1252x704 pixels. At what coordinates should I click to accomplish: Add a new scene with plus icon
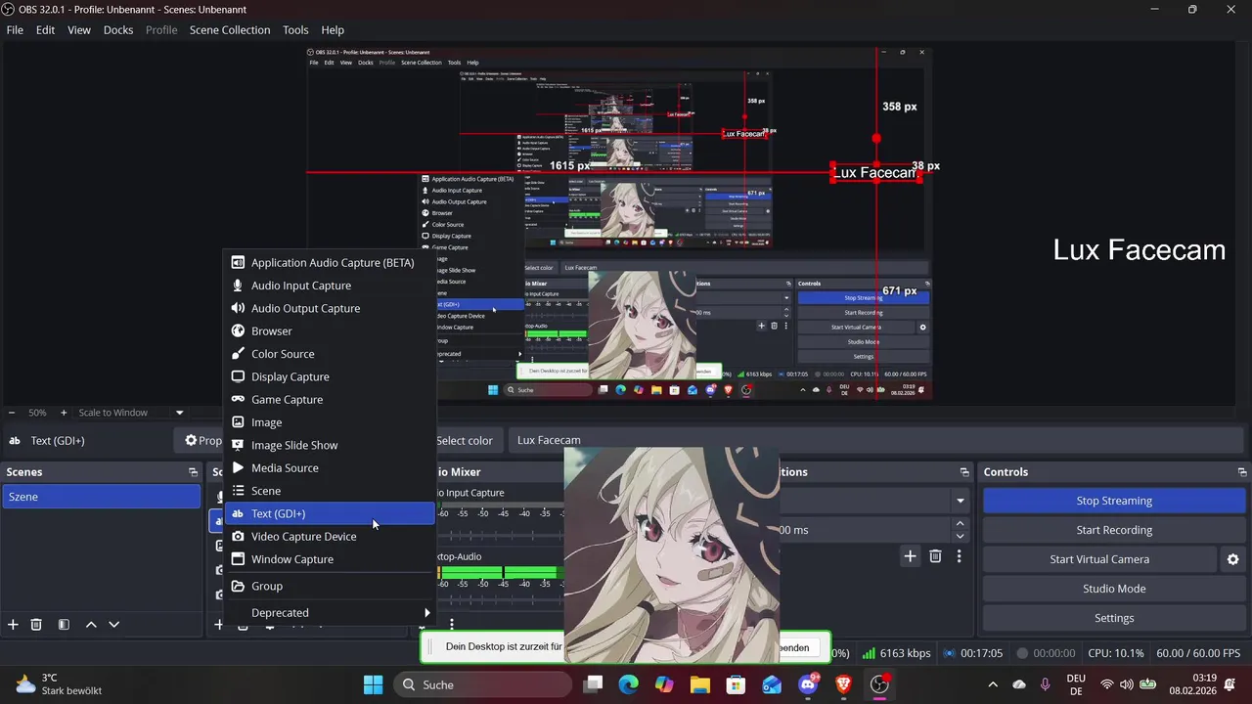click(13, 624)
